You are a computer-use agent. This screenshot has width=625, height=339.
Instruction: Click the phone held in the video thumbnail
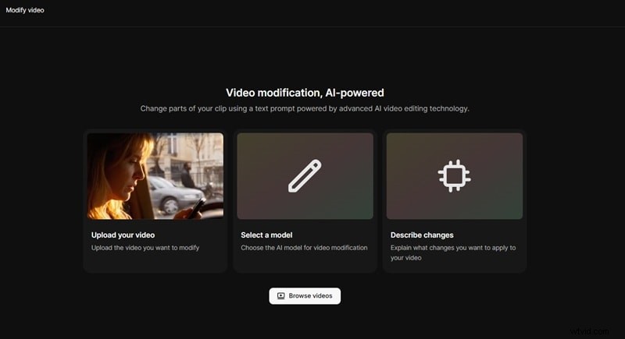[x=198, y=207]
